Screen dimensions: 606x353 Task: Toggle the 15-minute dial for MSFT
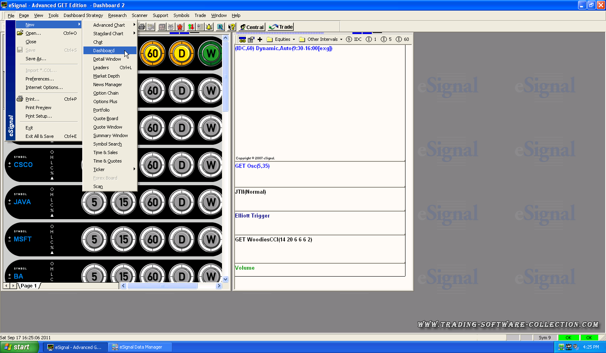point(124,239)
